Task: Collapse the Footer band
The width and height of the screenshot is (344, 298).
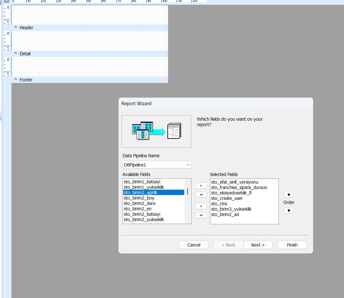Action: point(16,80)
